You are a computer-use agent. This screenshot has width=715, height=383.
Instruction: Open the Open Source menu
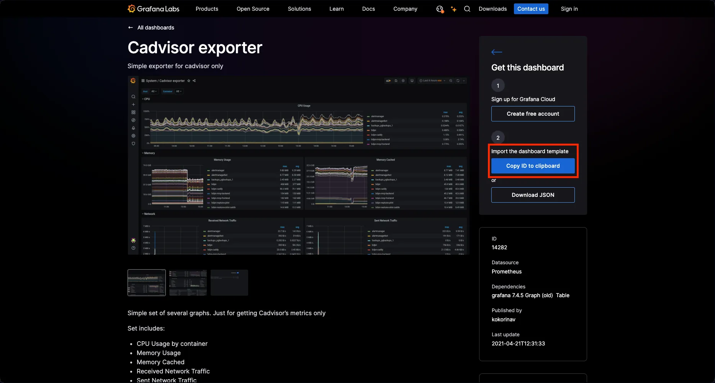[x=253, y=9]
